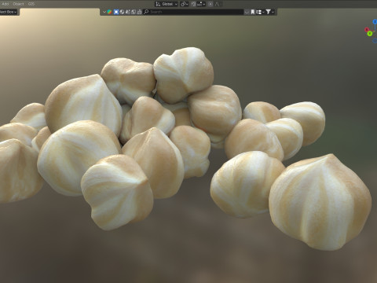Click the magnifier search icon
The height and width of the screenshot is (283, 377).
click(146, 12)
